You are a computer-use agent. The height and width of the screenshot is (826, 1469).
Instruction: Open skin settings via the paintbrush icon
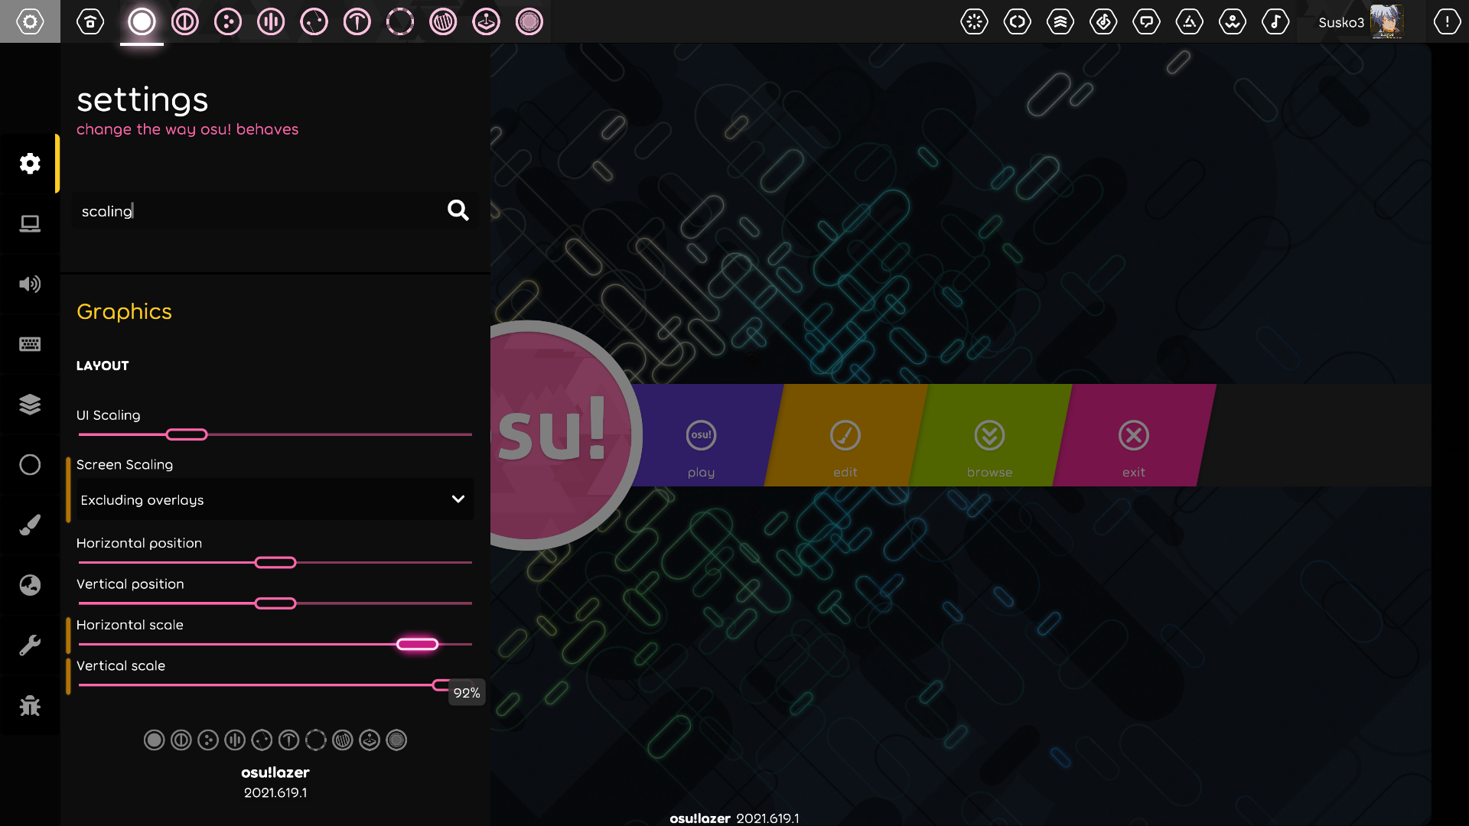tap(30, 525)
